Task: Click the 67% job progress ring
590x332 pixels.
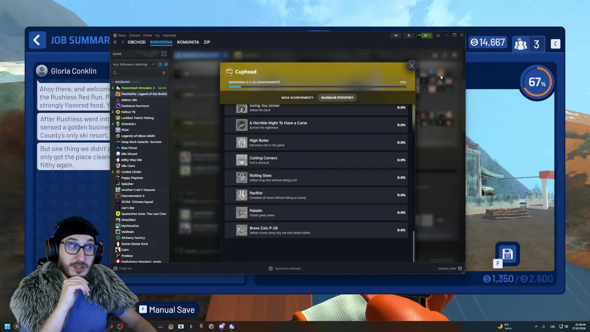Action: (x=537, y=83)
